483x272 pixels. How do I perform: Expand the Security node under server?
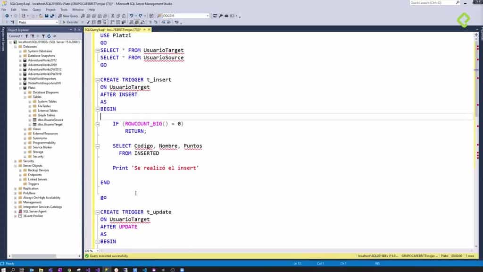point(16,161)
